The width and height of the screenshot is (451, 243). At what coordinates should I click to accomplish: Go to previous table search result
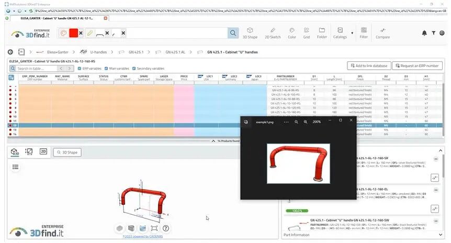[x=61, y=69]
